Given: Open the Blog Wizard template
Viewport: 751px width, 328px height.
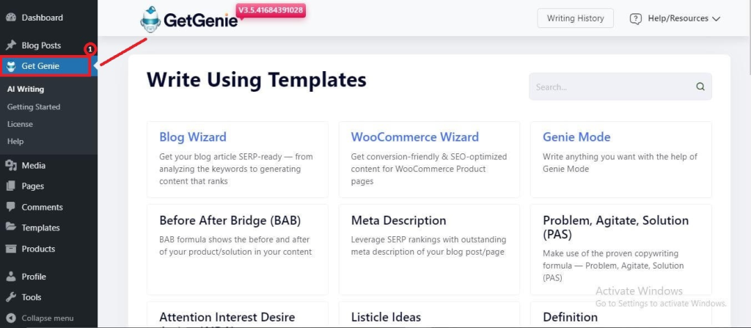Looking at the screenshot, I should (193, 137).
